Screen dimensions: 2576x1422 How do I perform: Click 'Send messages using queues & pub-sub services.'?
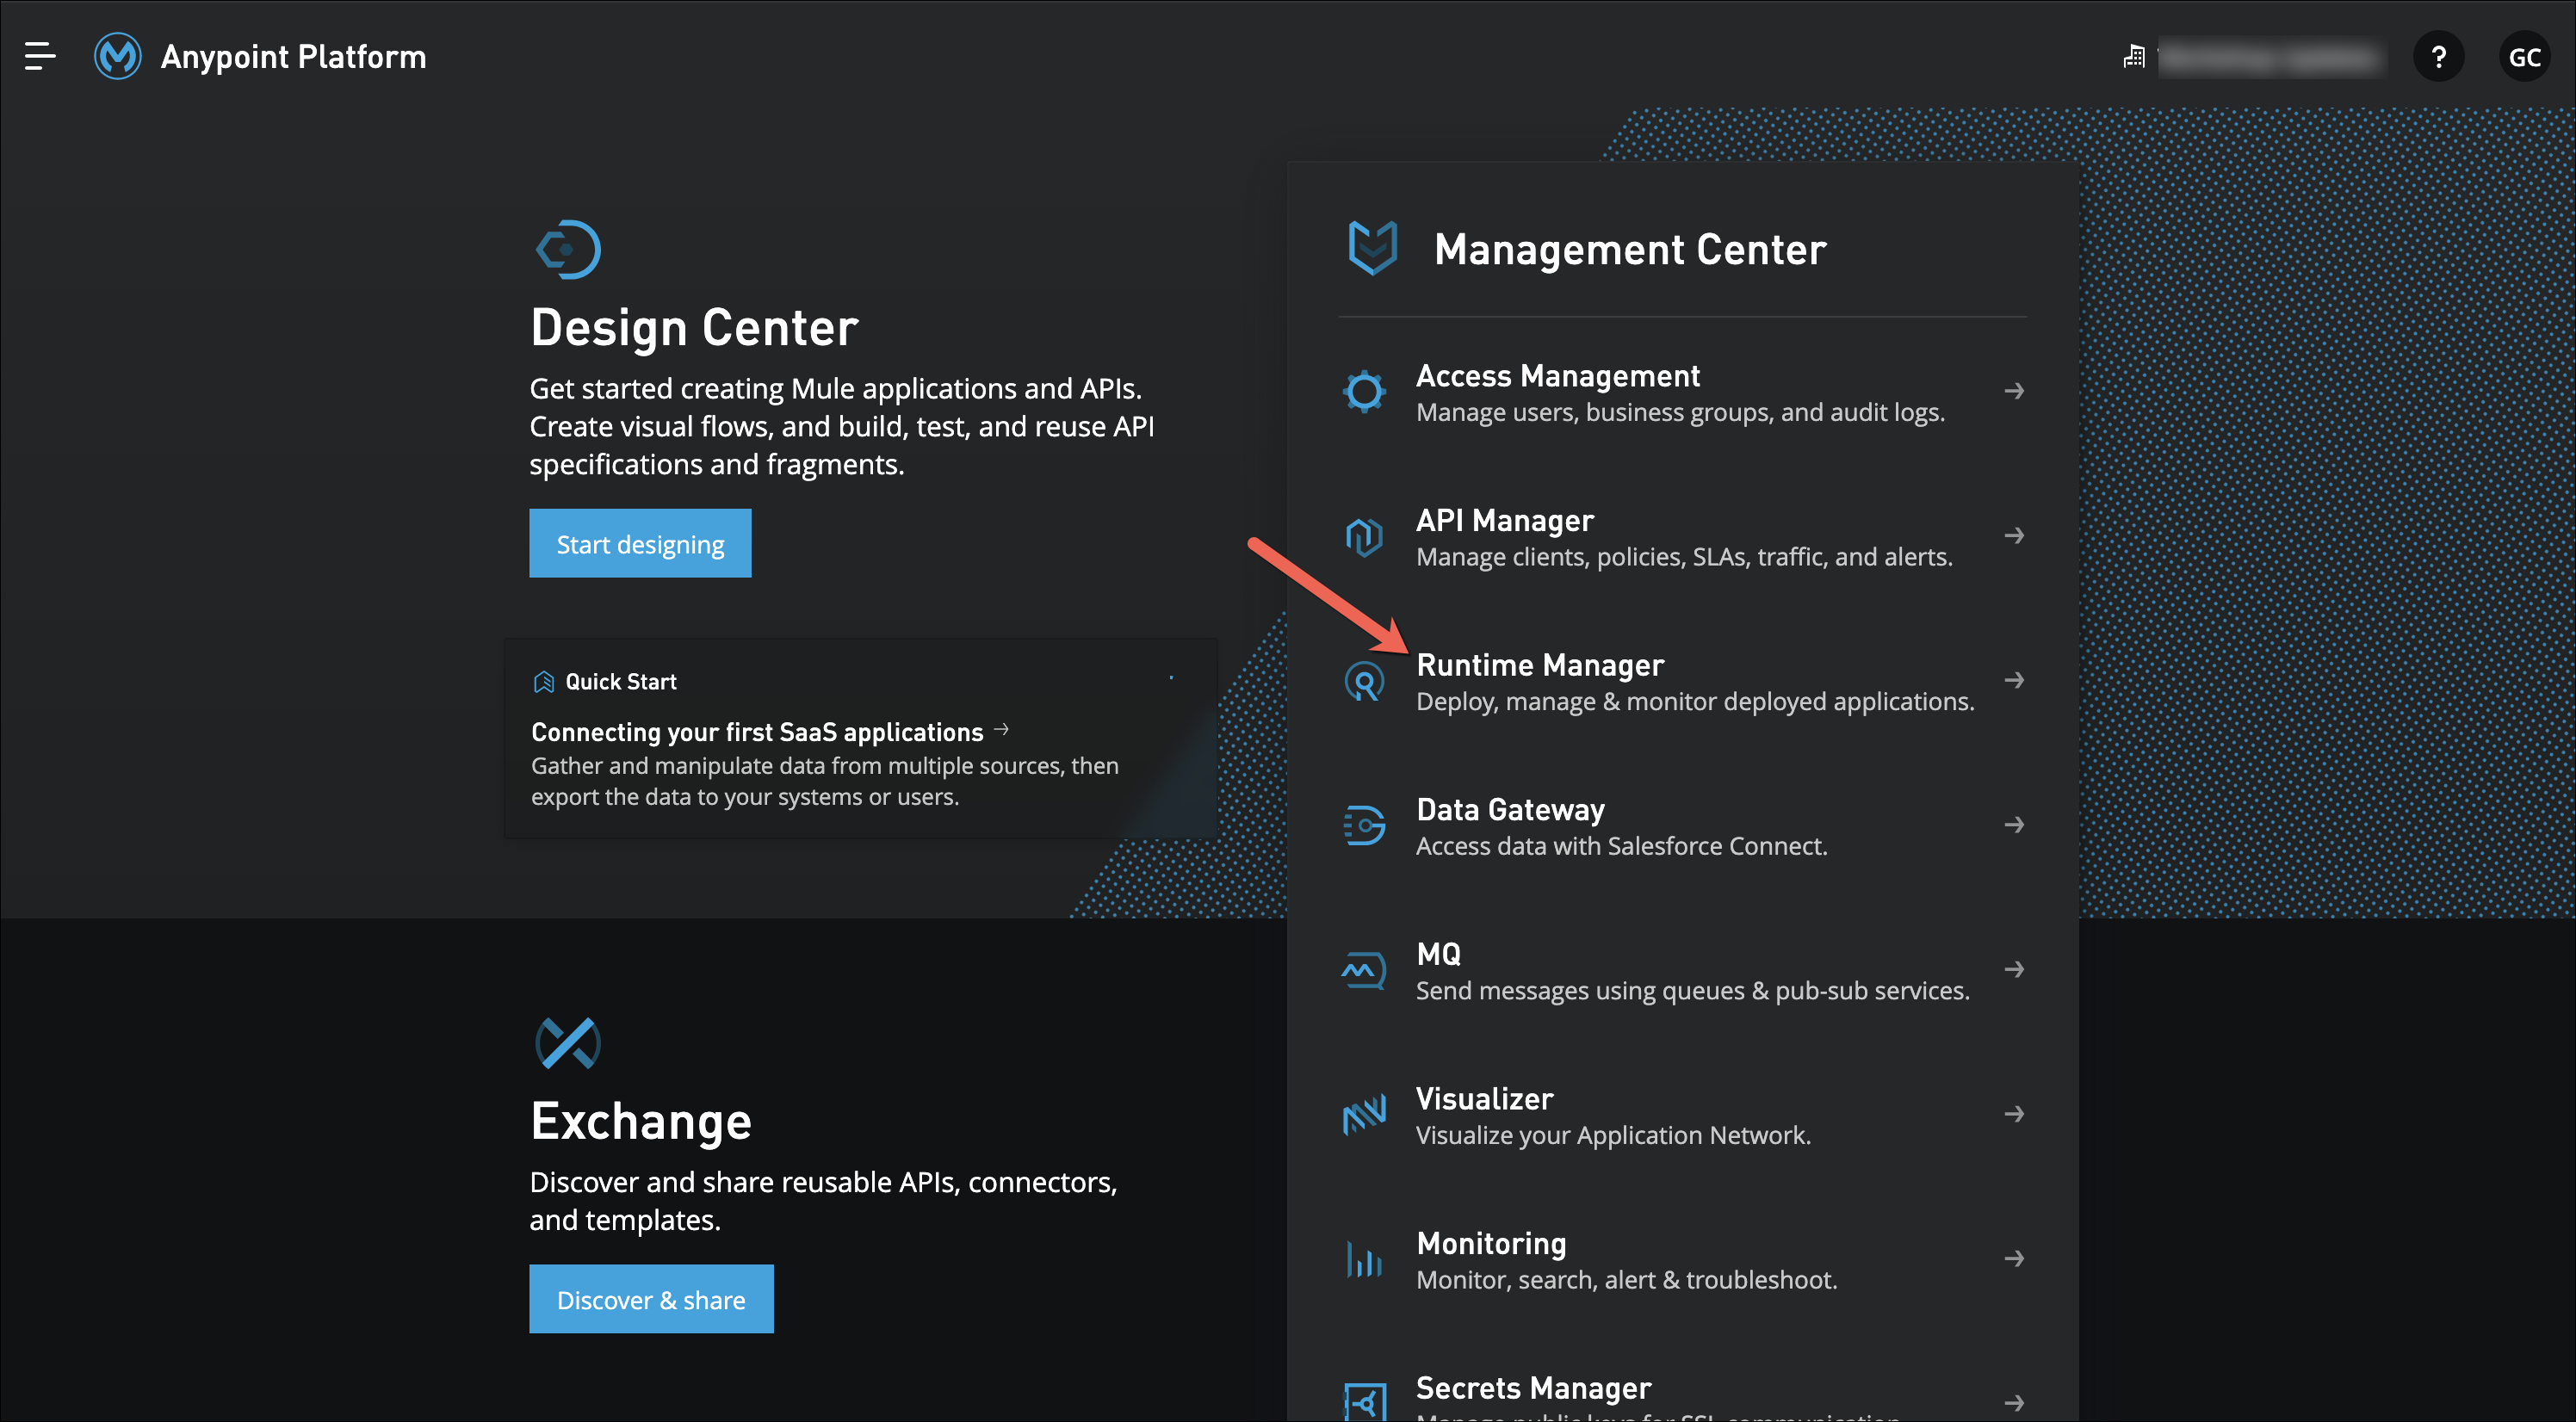[x=1692, y=991]
